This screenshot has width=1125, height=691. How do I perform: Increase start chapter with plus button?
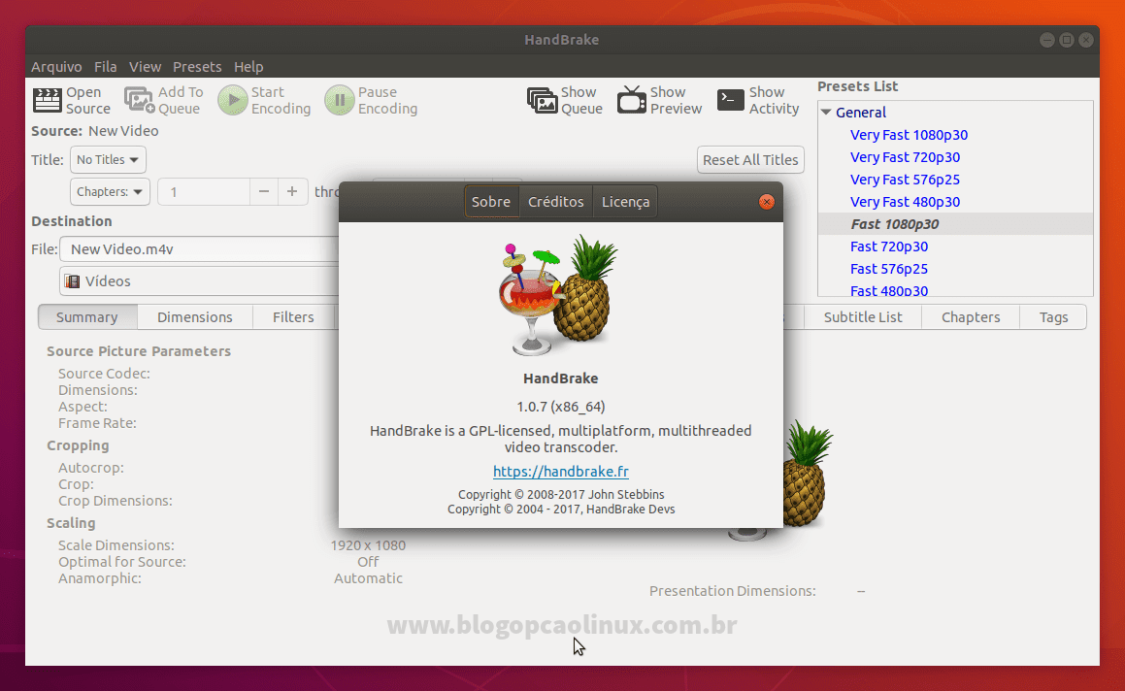click(x=292, y=191)
